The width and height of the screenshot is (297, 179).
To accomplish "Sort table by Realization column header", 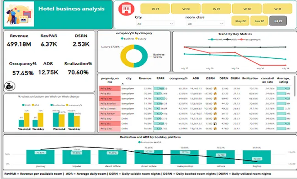I will [x=250, y=78].
